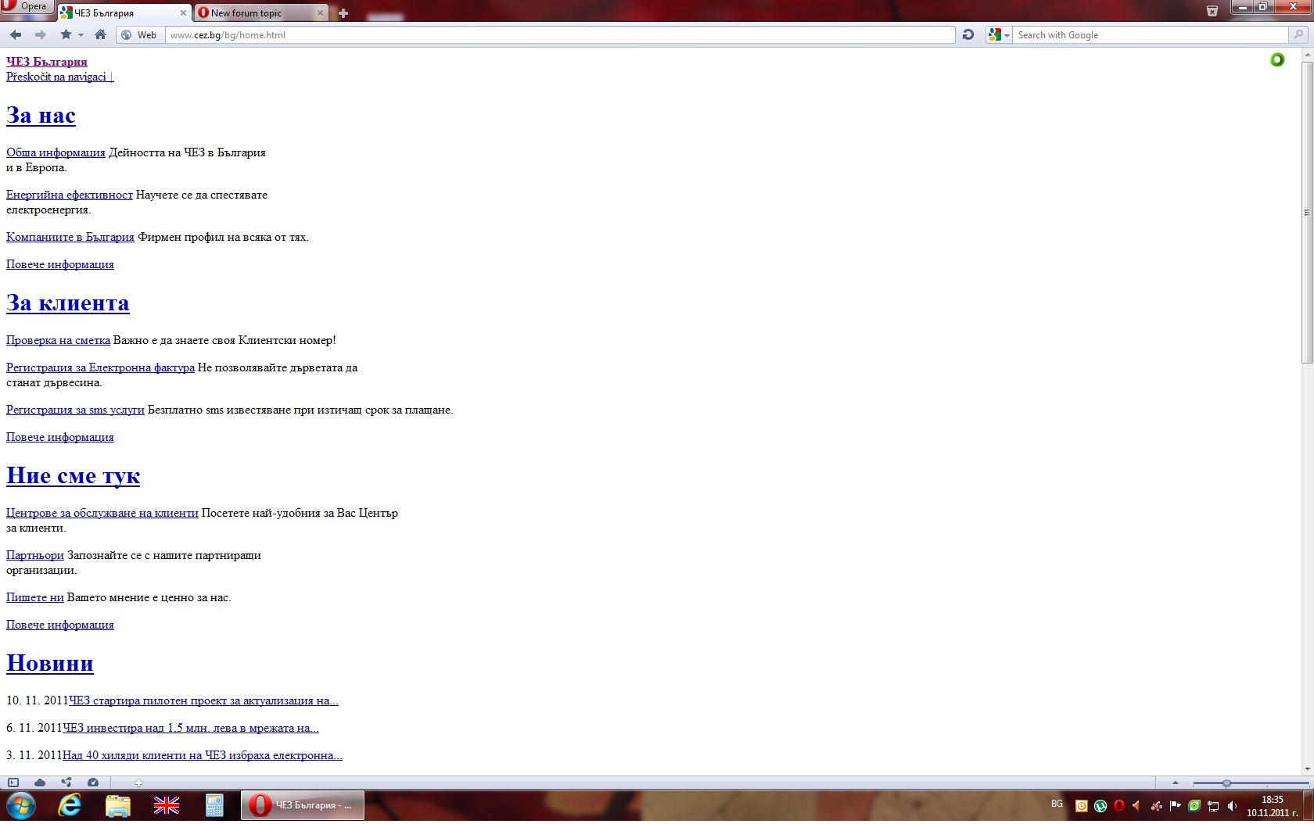Open Opera Link cloud icon in status bar
Screen dimensions: 1314x824
[40, 783]
